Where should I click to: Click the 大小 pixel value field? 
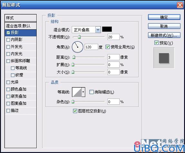[114, 72]
